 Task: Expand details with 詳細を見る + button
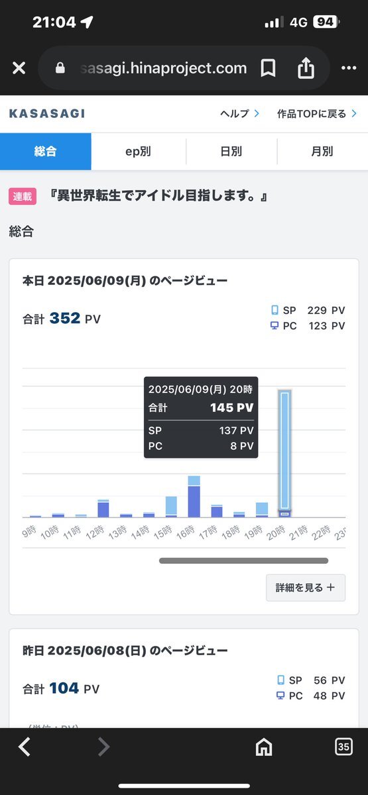pos(306,588)
